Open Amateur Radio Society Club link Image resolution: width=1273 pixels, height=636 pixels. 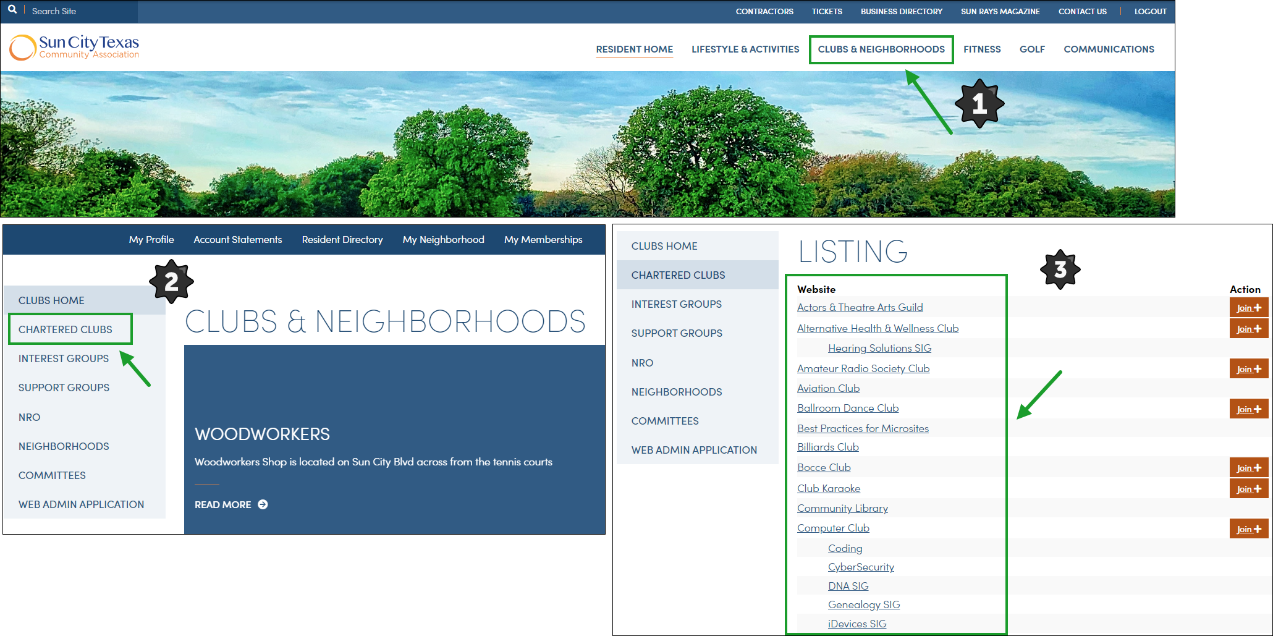pos(863,368)
